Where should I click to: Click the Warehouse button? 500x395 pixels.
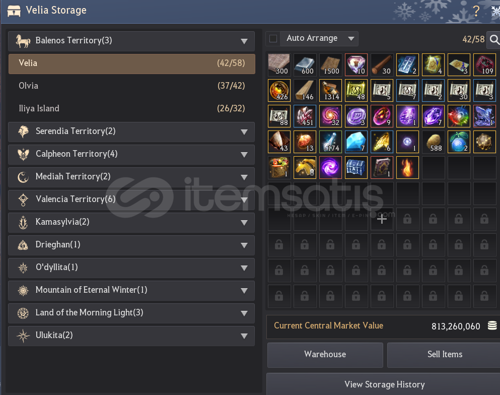point(325,355)
